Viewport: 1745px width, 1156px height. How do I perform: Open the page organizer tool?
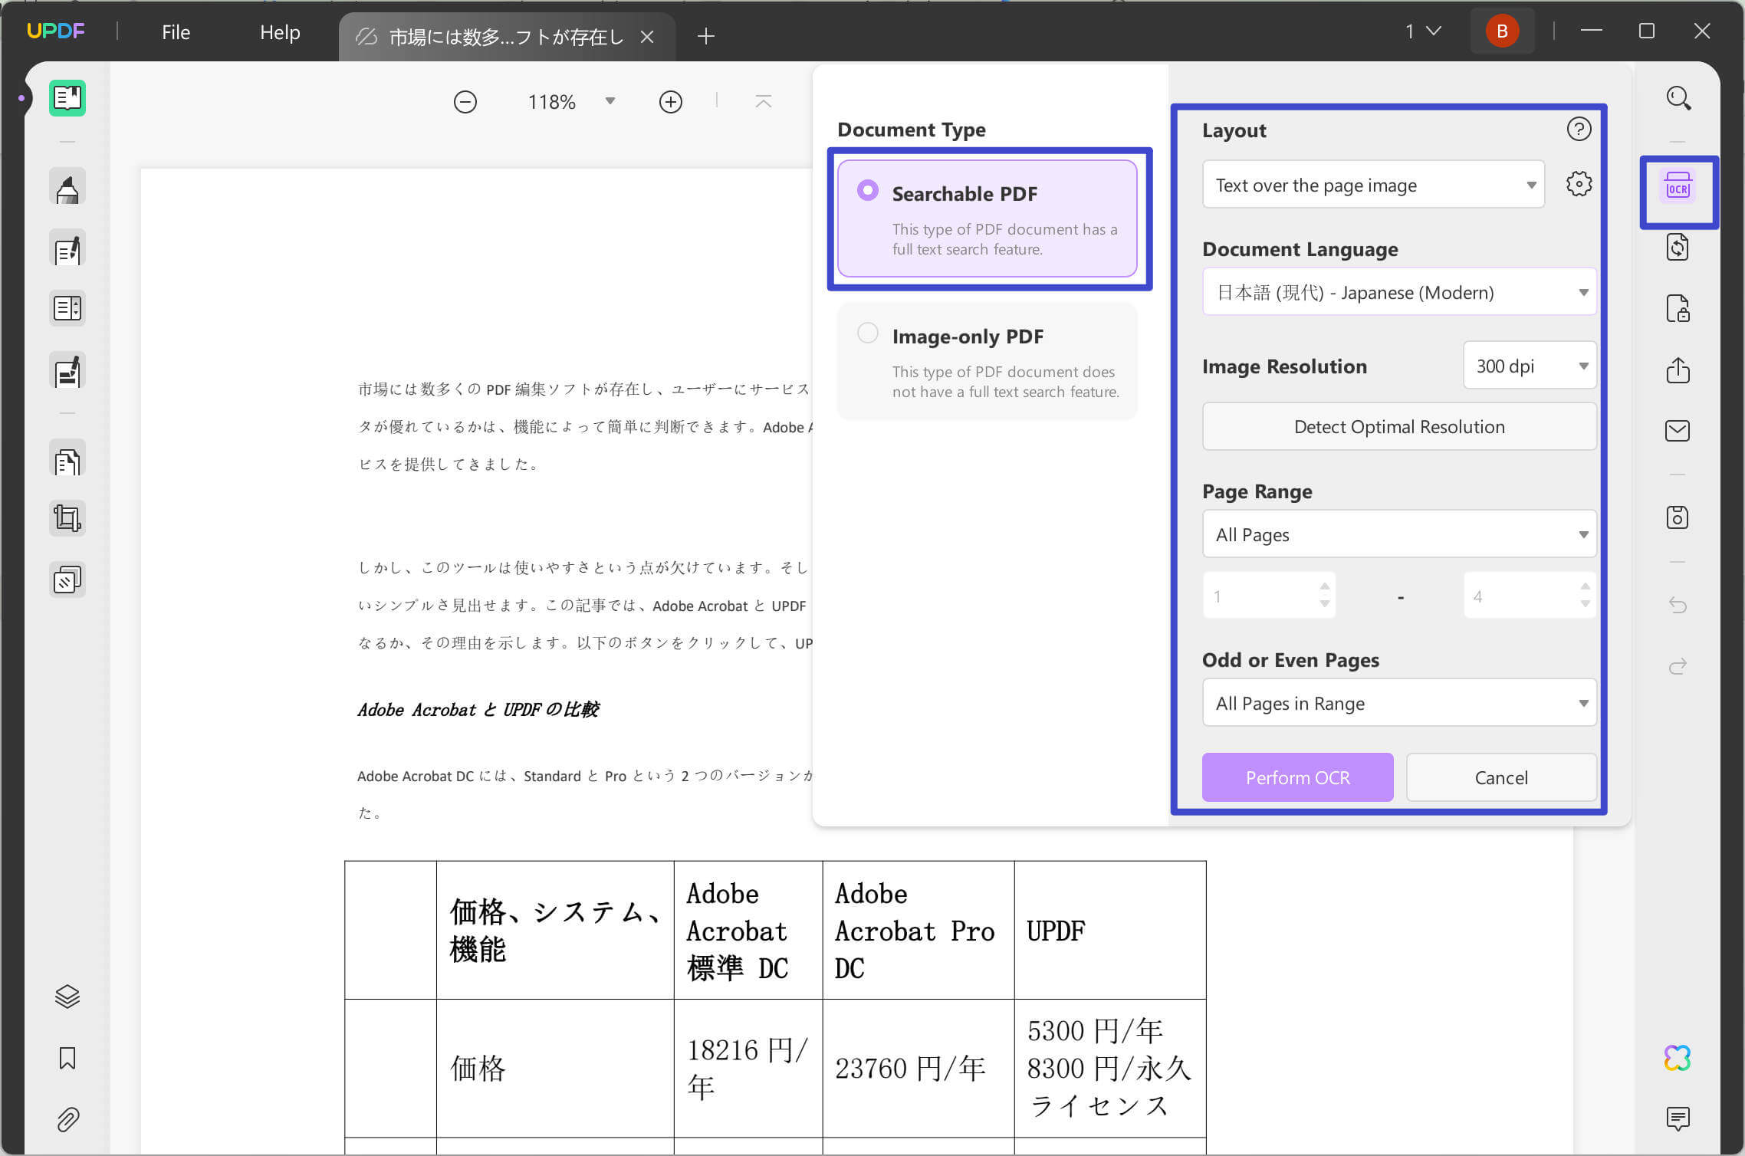click(x=67, y=308)
